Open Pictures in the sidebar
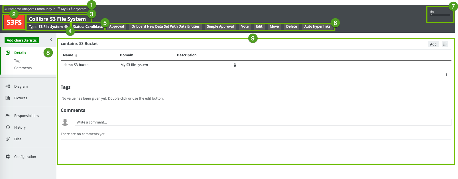Viewport: 458px width, 179px height. pos(21,98)
